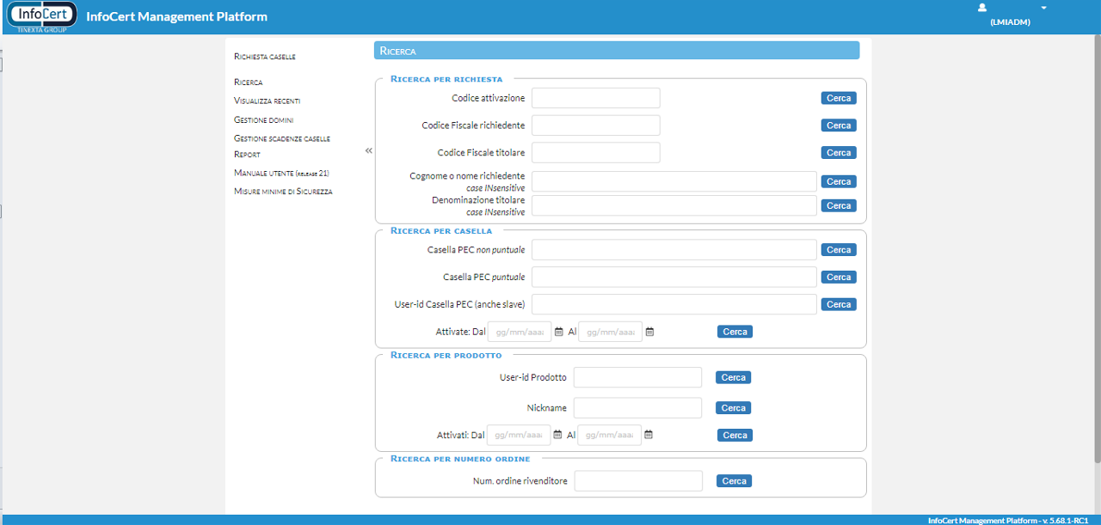The width and height of the screenshot is (1101, 525).
Task: Click Cerca next to Nickname field
Action: click(733, 408)
